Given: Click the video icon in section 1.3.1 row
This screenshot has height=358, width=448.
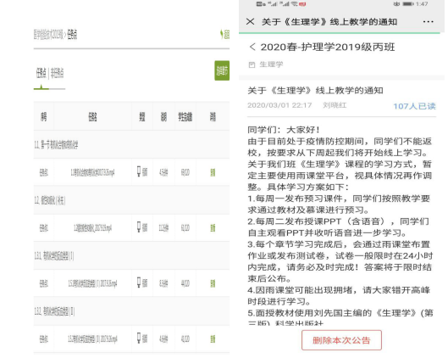Looking at the screenshot, I should pos(139,282).
